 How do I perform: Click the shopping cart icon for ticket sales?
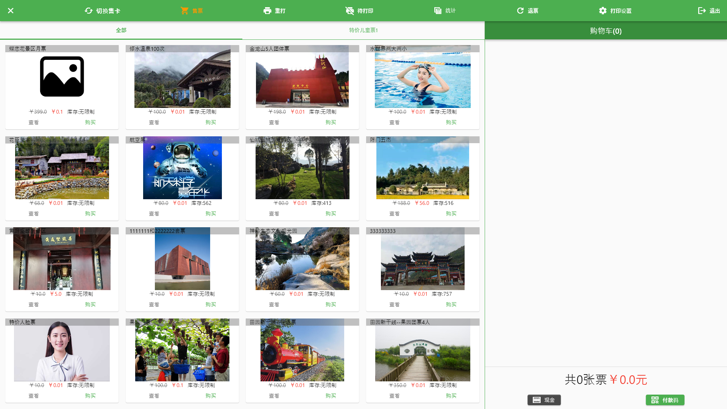tap(184, 11)
